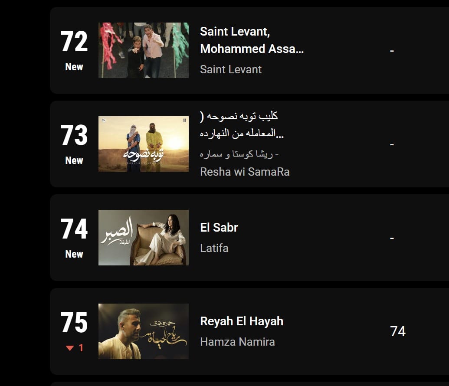Click the rank number 73

click(74, 135)
